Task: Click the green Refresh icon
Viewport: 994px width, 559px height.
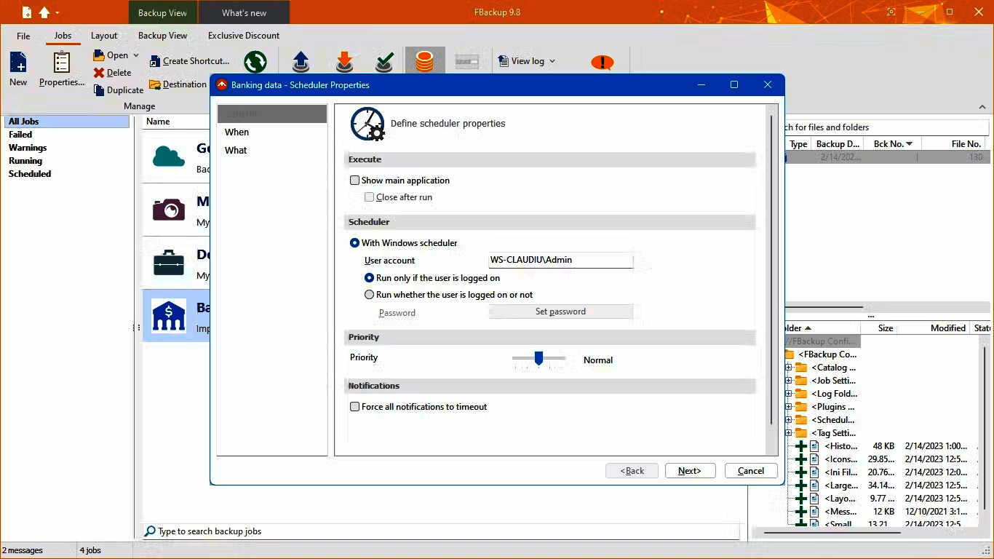Action: click(255, 62)
